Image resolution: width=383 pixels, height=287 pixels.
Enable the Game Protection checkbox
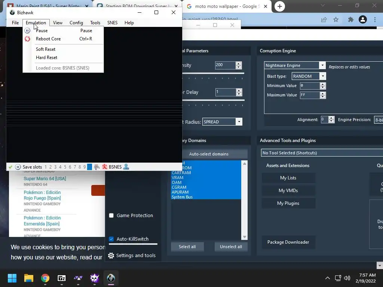click(x=111, y=216)
